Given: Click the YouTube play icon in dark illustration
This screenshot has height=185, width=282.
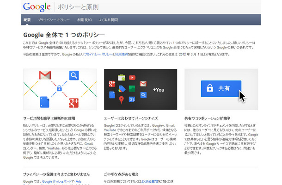Looking at the screenshot, I should tap(132, 78).
